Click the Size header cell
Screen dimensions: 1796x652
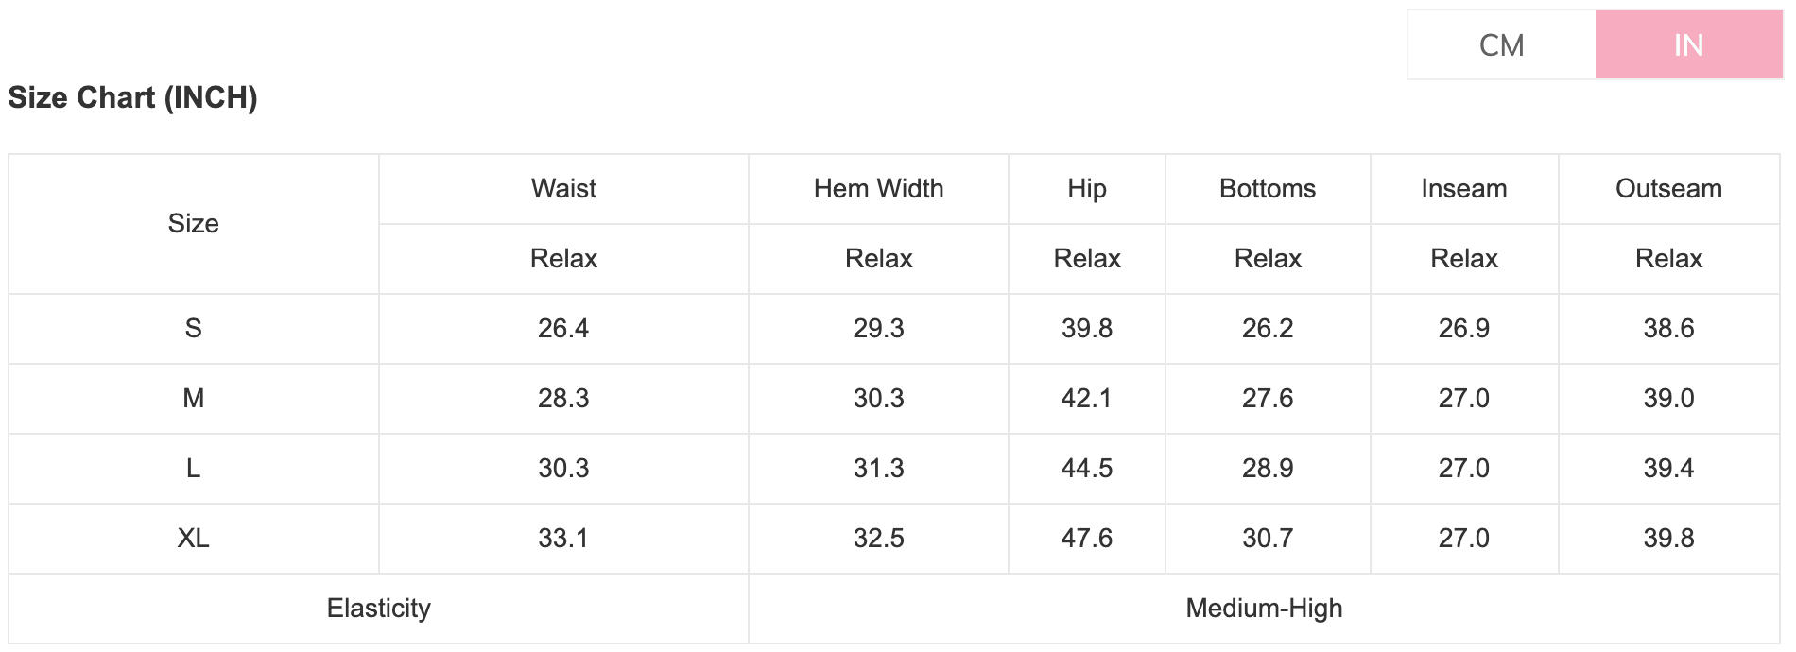(x=193, y=224)
